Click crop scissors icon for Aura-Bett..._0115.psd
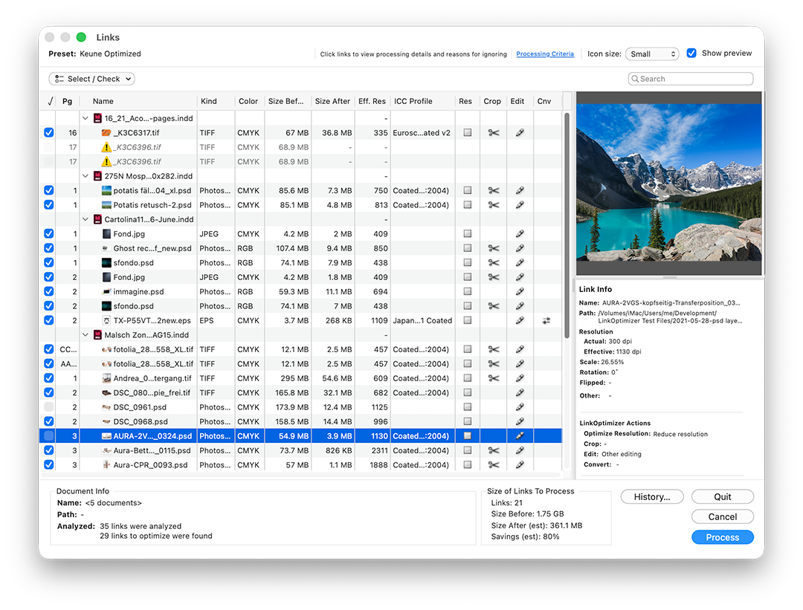Image resolution: width=803 pixels, height=610 pixels. 493,450
